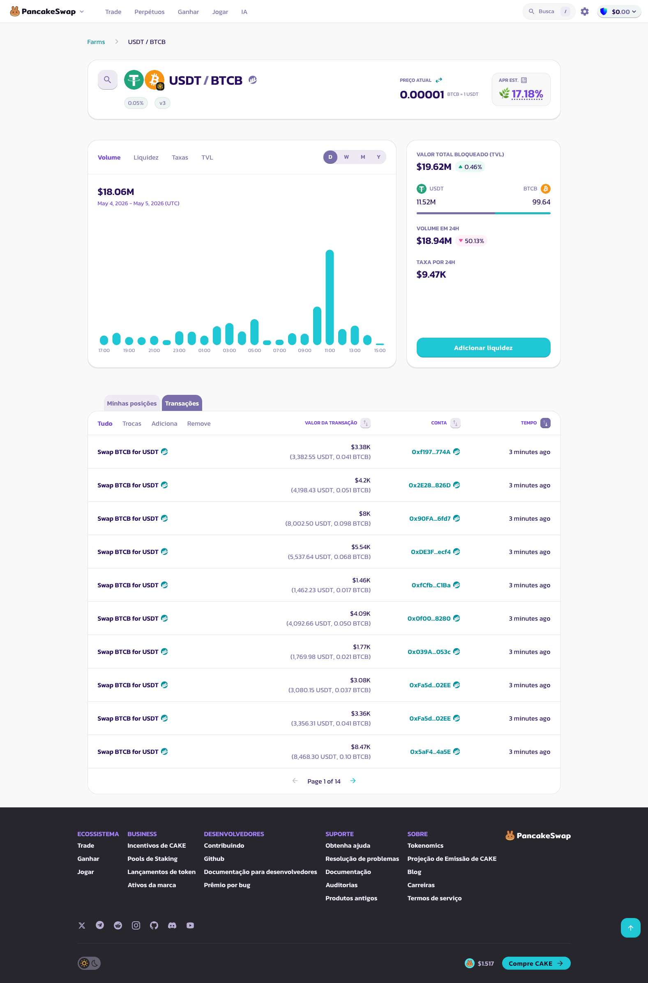Screen dimensions: 648x983
Task: Open pool info icon beside USDT / BTCB title
Action: click(253, 80)
